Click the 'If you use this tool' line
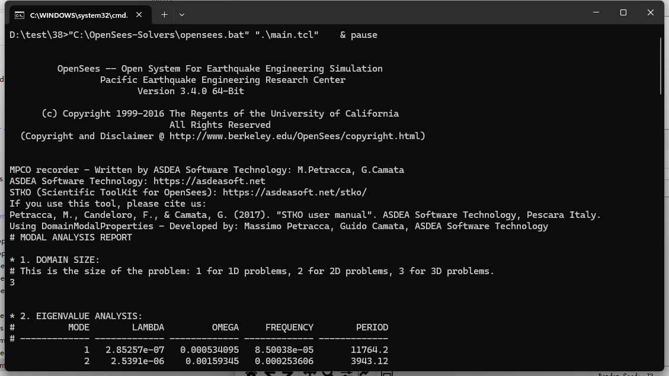This screenshot has width=669, height=376. point(108,204)
